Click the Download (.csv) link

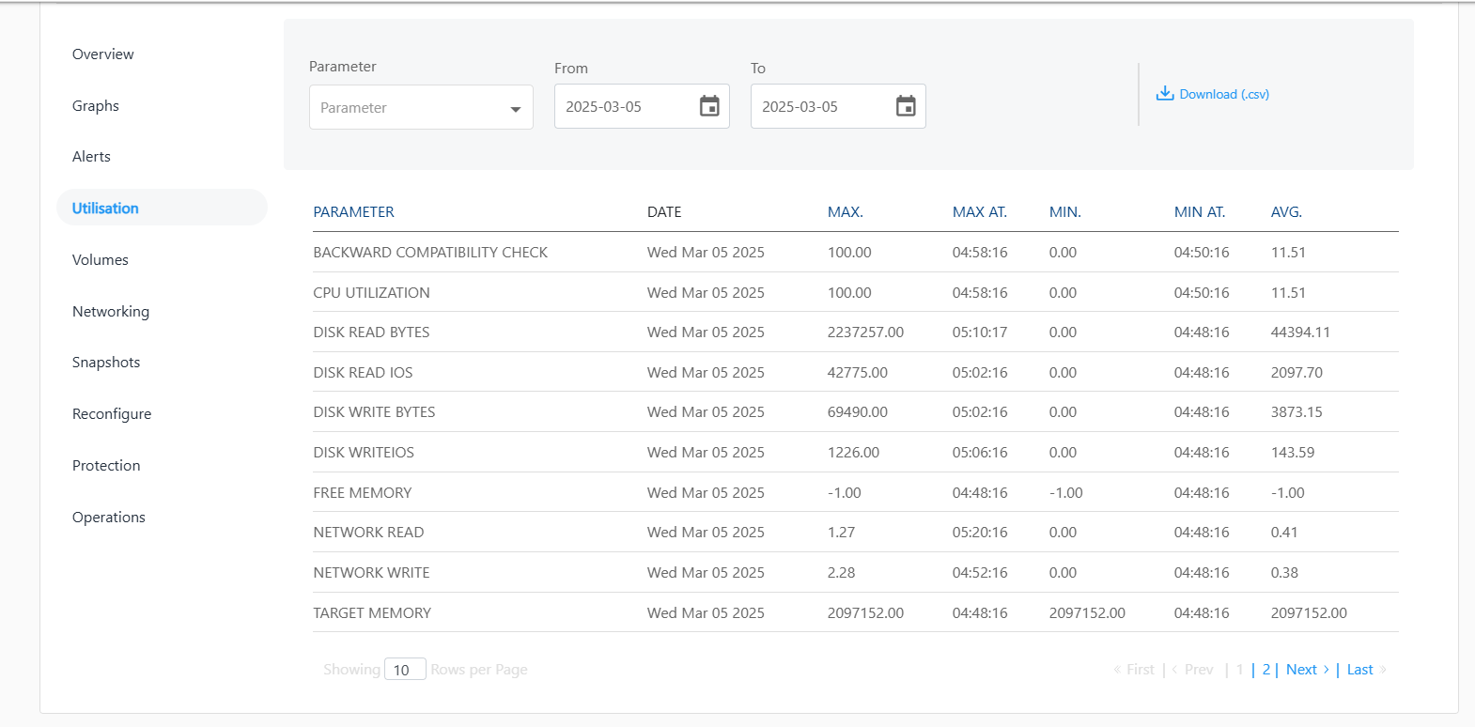coord(1223,94)
